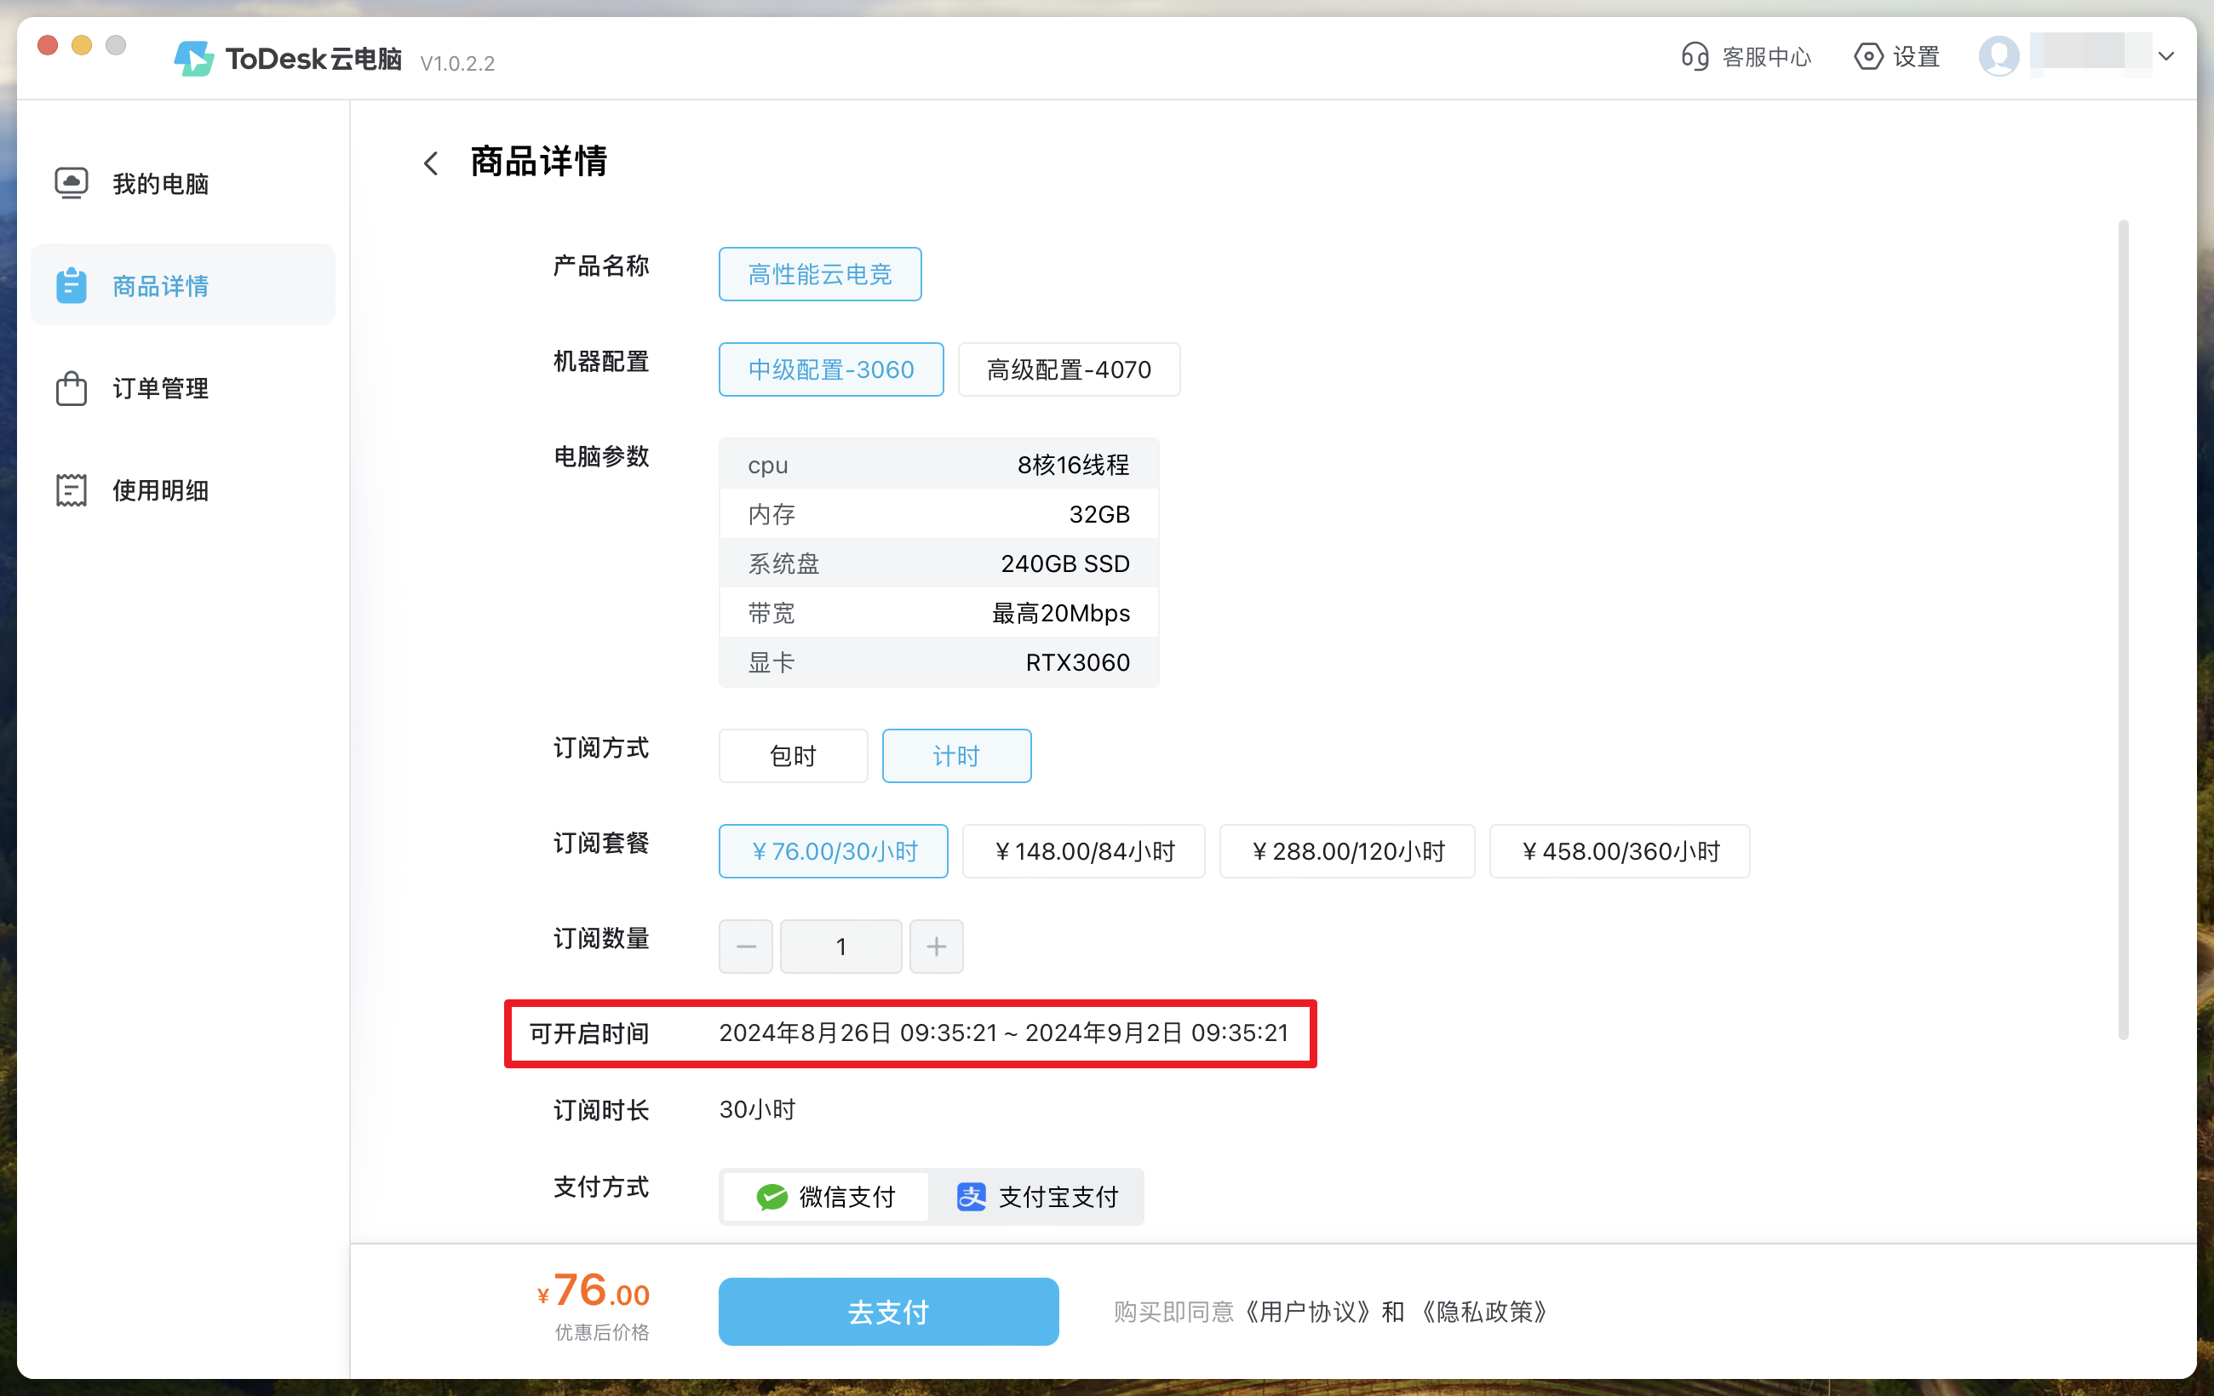The width and height of the screenshot is (2214, 1396).
Task: Choose 微信支付 payment method
Action: tap(825, 1197)
